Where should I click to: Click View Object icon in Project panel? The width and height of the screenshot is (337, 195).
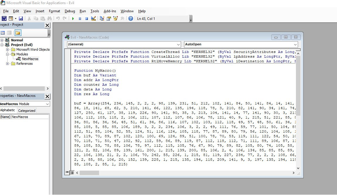pyautogui.click(x=9, y=33)
